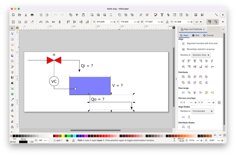Click the Cut icon in toolbar
236x156 pixels.
(x=77, y=15)
